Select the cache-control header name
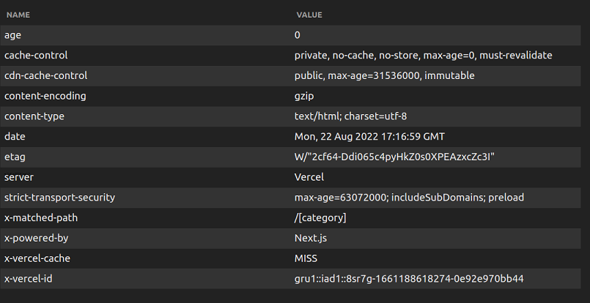The image size is (590, 303). pos(36,56)
